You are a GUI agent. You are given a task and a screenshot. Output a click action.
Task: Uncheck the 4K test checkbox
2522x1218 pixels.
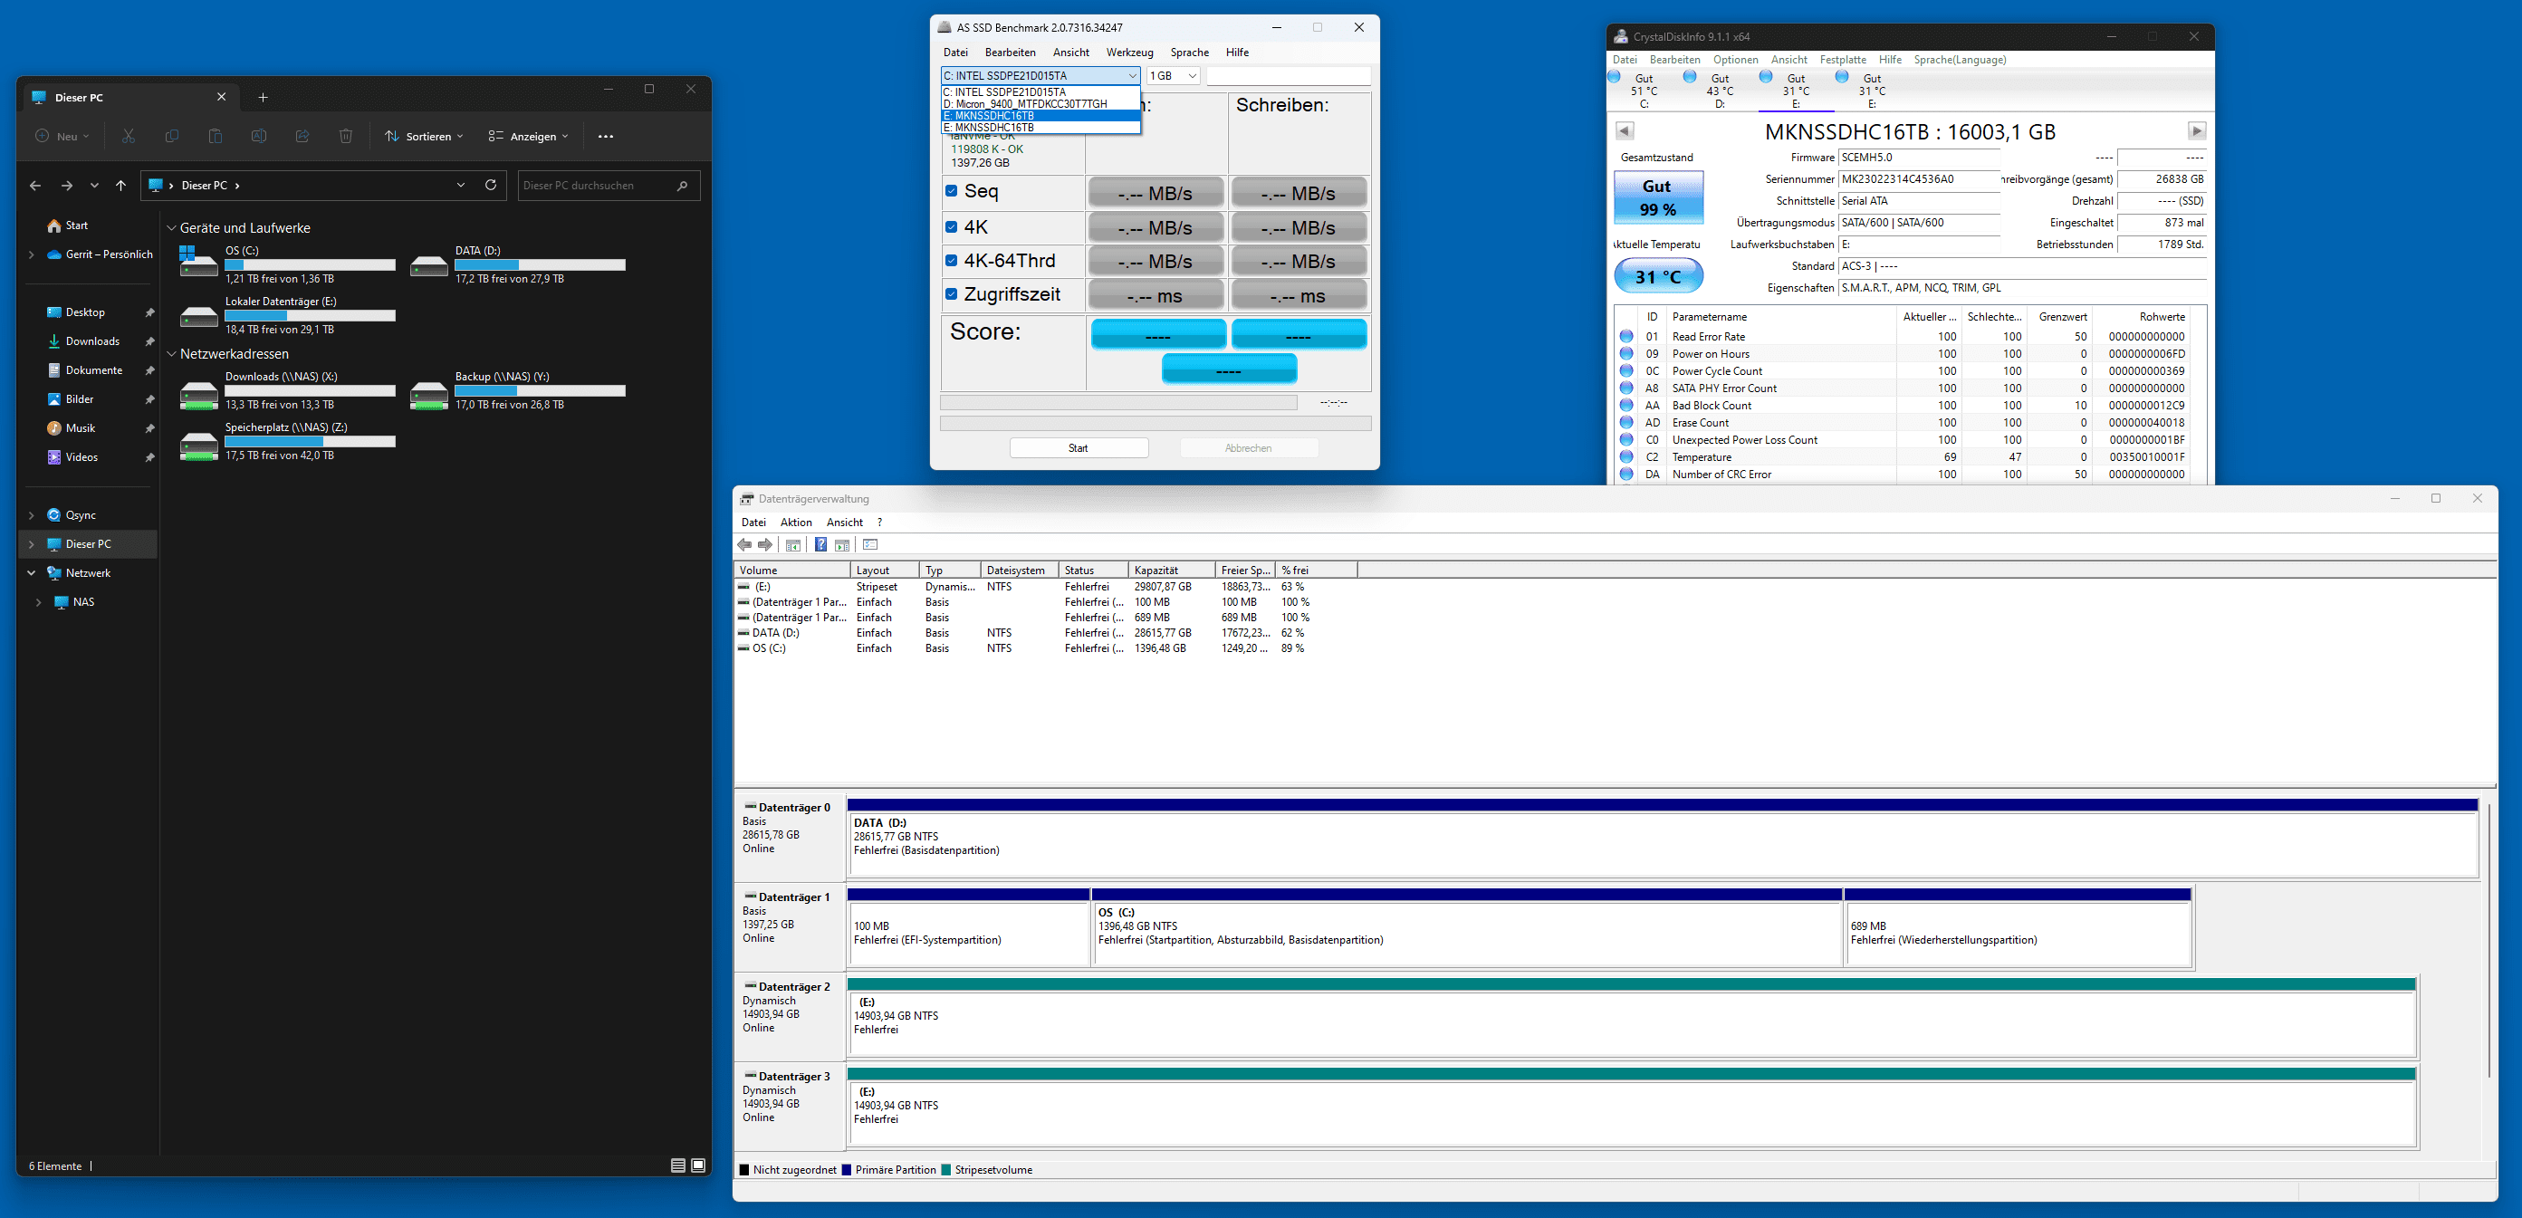952,226
